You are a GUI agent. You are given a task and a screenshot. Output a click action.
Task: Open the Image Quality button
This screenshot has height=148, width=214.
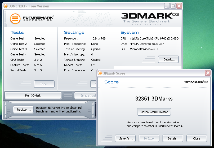pyautogui.click(x=86, y=95)
